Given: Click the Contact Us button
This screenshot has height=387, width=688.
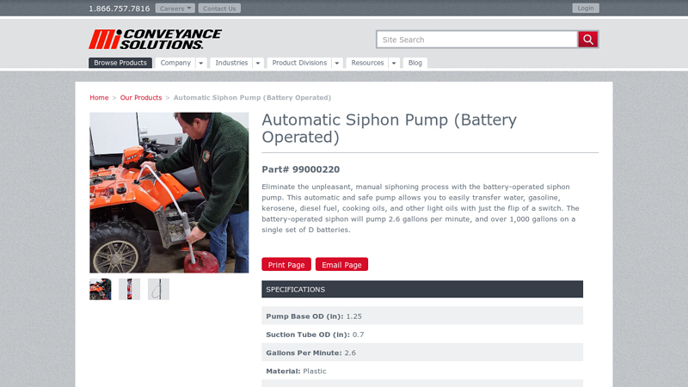Looking at the screenshot, I should [x=219, y=9].
